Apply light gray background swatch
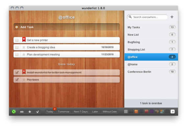Viewport: 187px width, 128px height. click(x=126, y=112)
